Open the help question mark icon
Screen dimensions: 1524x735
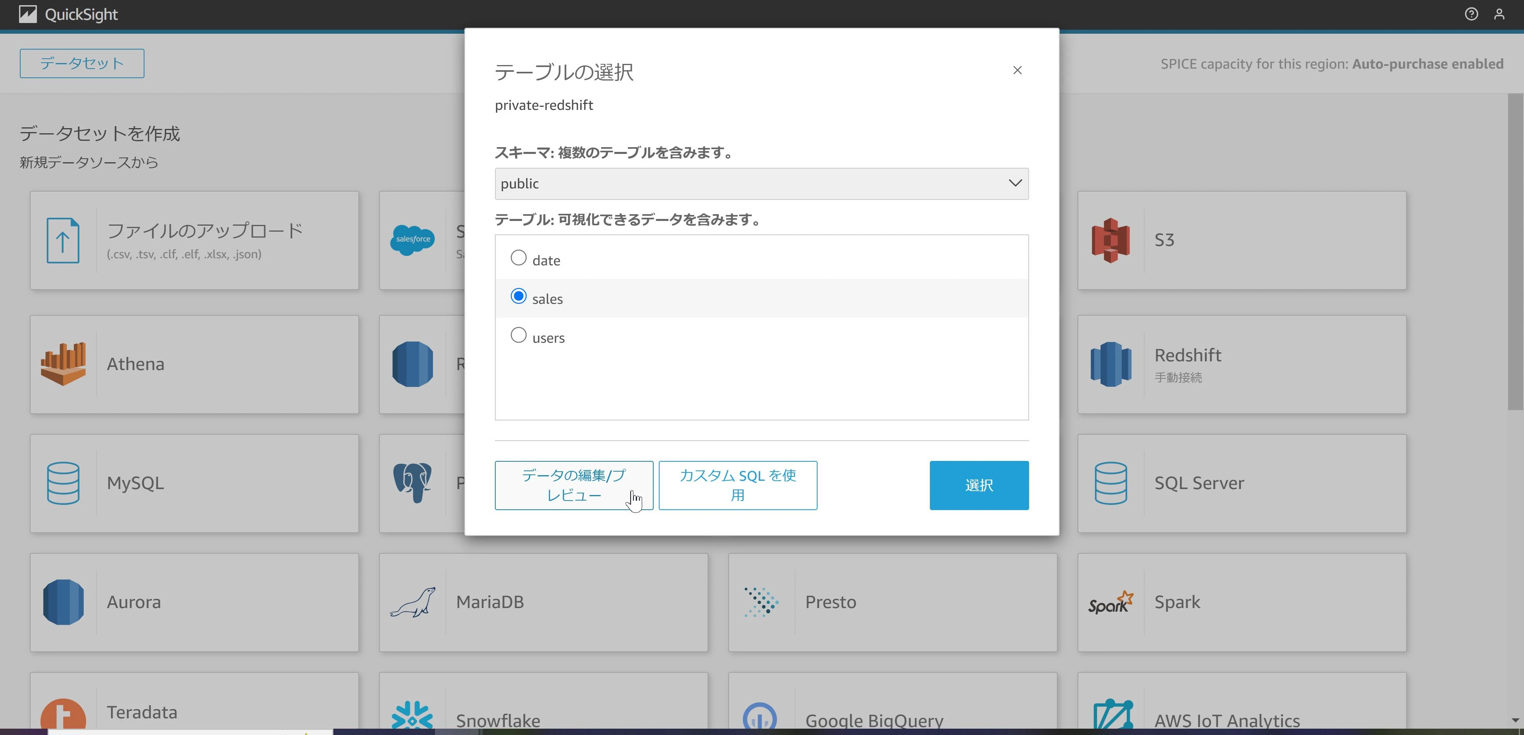coord(1471,14)
